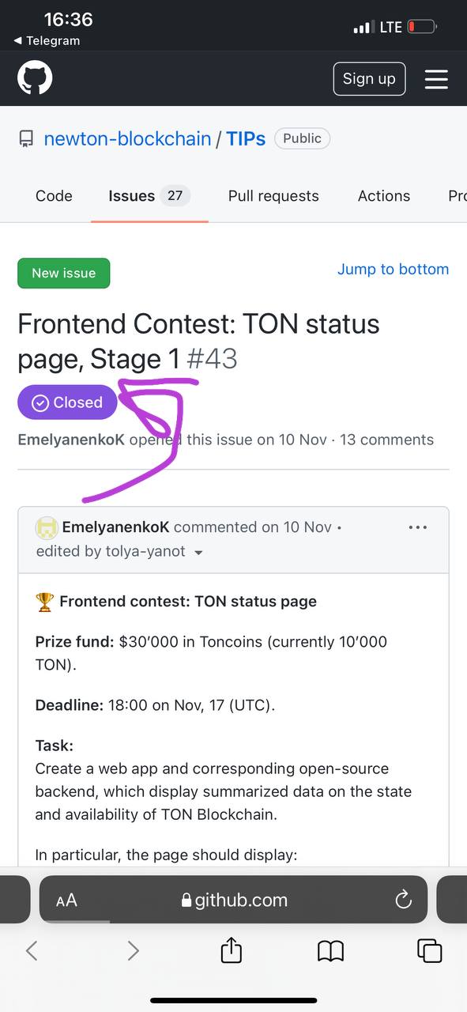467x1012 pixels.
Task: Switch to the Code tab
Action: pyautogui.click(x=54, y=196)
